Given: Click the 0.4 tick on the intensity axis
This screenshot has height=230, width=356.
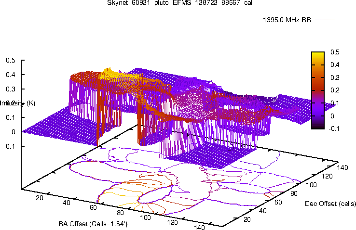Looking at the screenshot, I should (x=11, y=75).
